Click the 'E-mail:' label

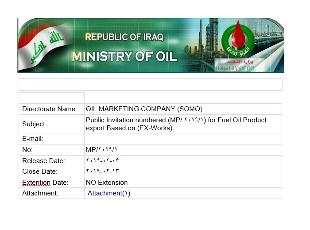(x=33, y=139)
